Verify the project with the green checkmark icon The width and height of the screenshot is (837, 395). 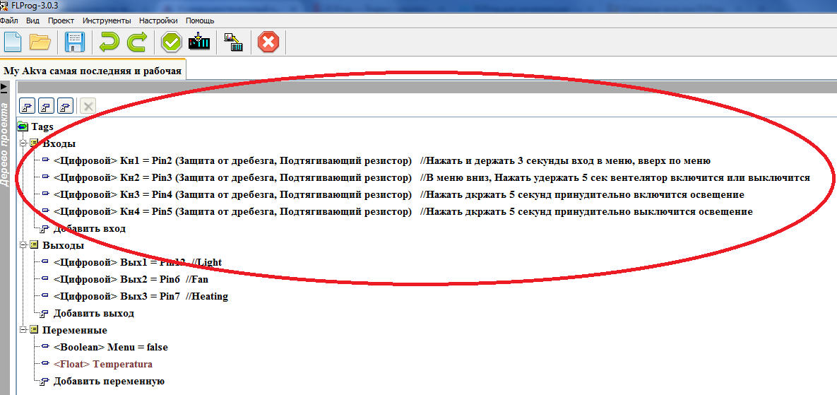[172, 42]
